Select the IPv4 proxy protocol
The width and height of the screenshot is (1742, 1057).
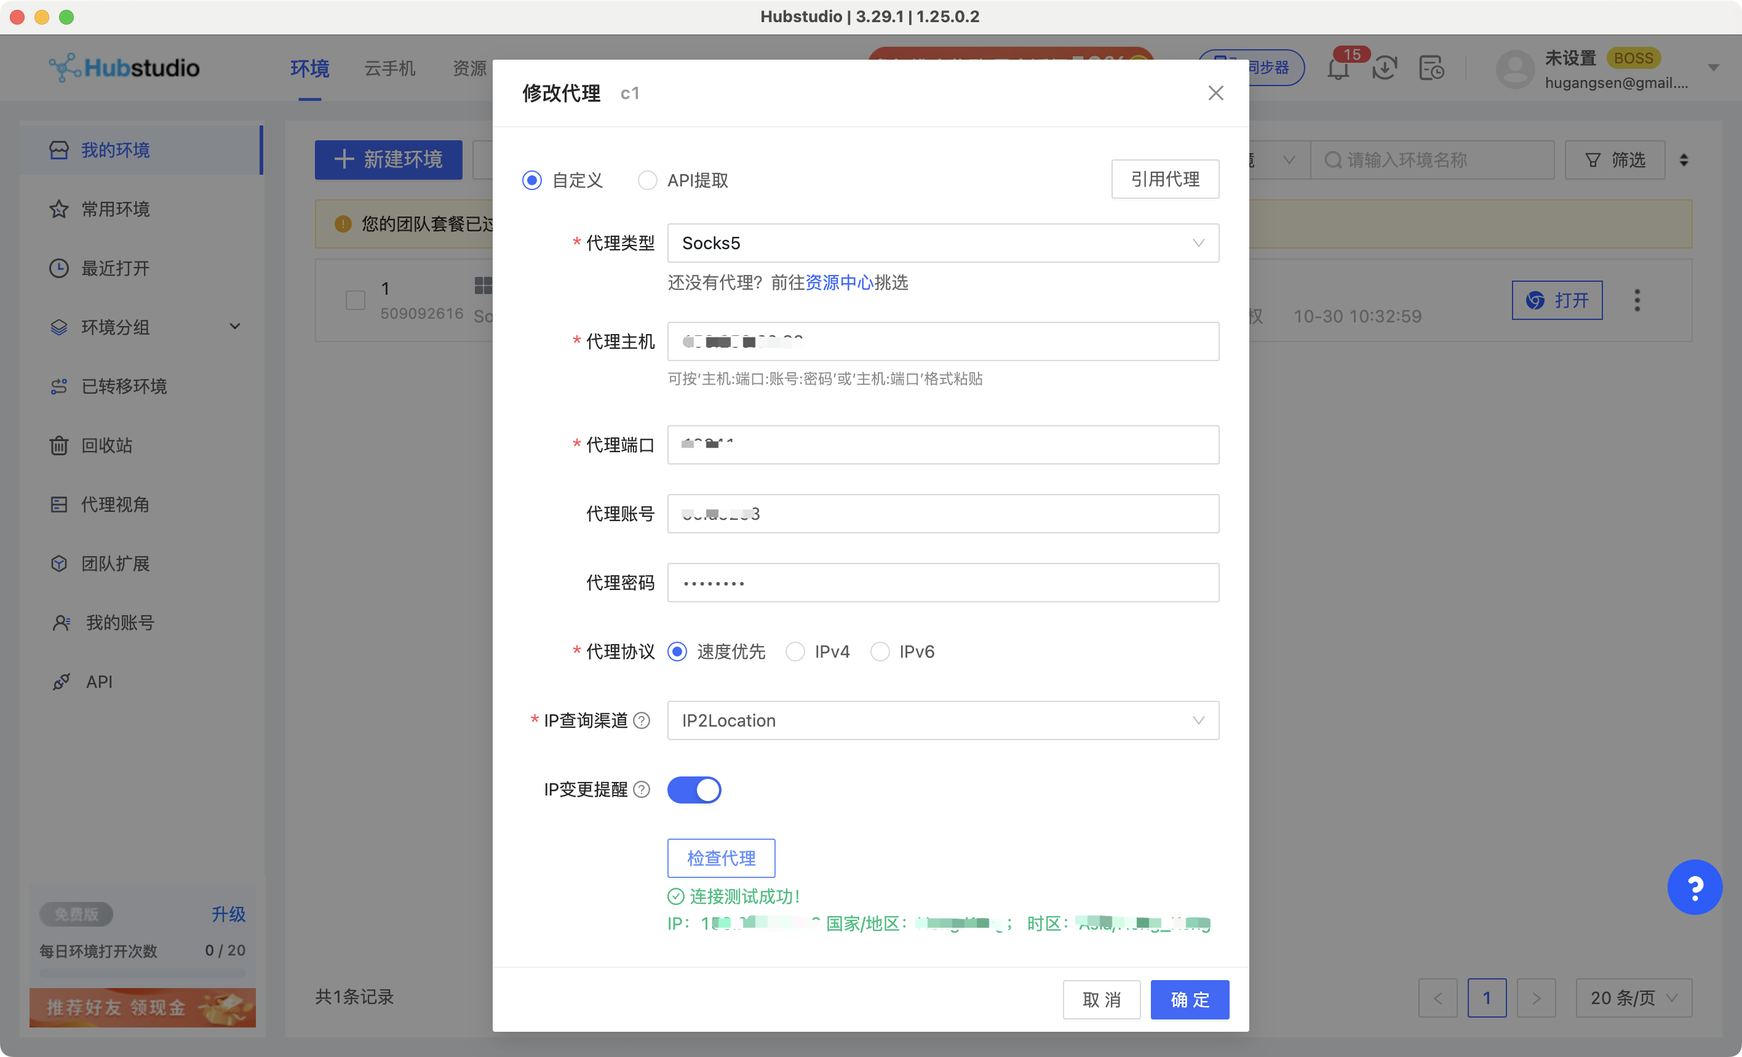[795, 651]
